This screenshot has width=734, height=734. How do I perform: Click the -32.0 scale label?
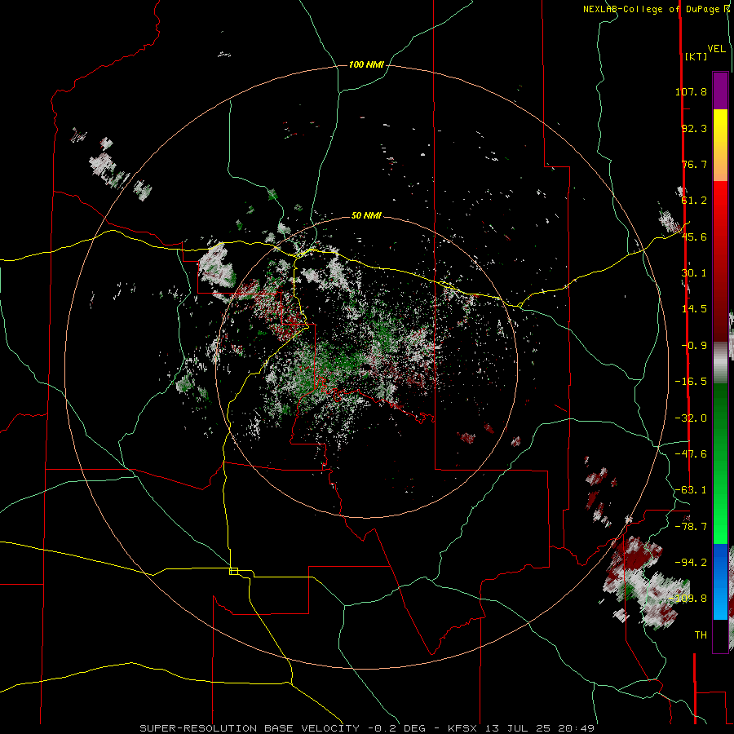click(x=691, y=418)
